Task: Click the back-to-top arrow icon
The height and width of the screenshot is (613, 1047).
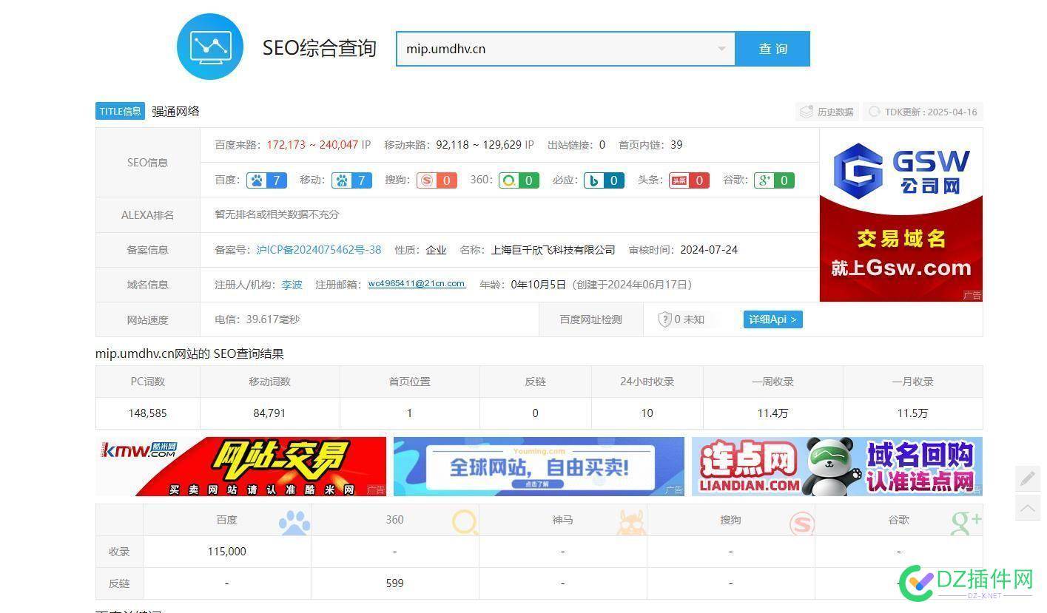Action: coord(1028,507)
